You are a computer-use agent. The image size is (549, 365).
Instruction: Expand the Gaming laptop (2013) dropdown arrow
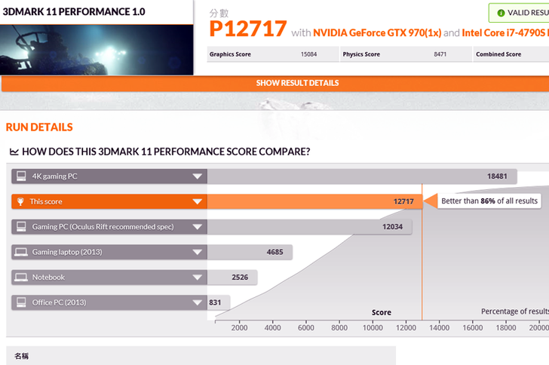click(x=197, y=252)
